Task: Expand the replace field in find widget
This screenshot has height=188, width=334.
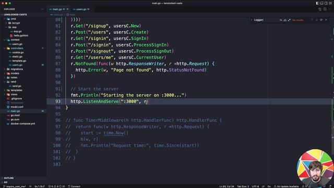Action: (x=252, y=20)
